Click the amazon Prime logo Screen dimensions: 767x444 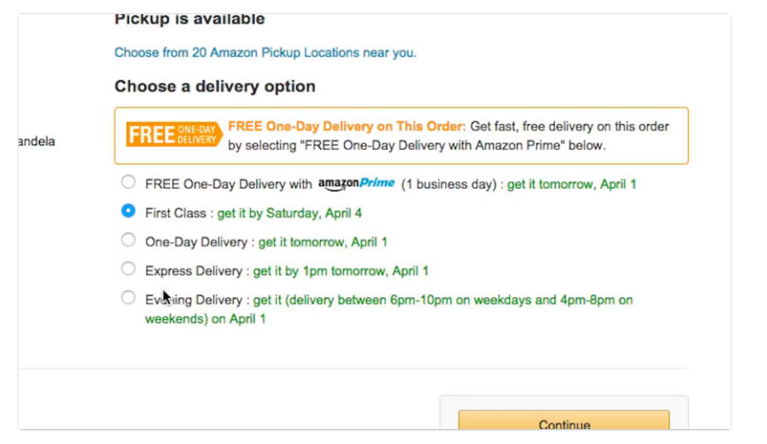click(x=356, y=183)
